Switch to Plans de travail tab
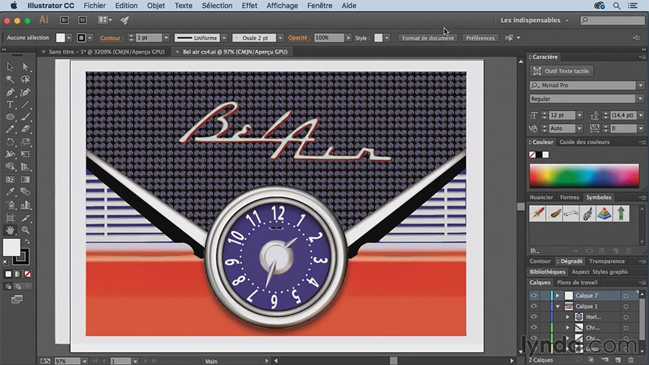Screen dimensions: 649x365 click(x=577, y=282)
